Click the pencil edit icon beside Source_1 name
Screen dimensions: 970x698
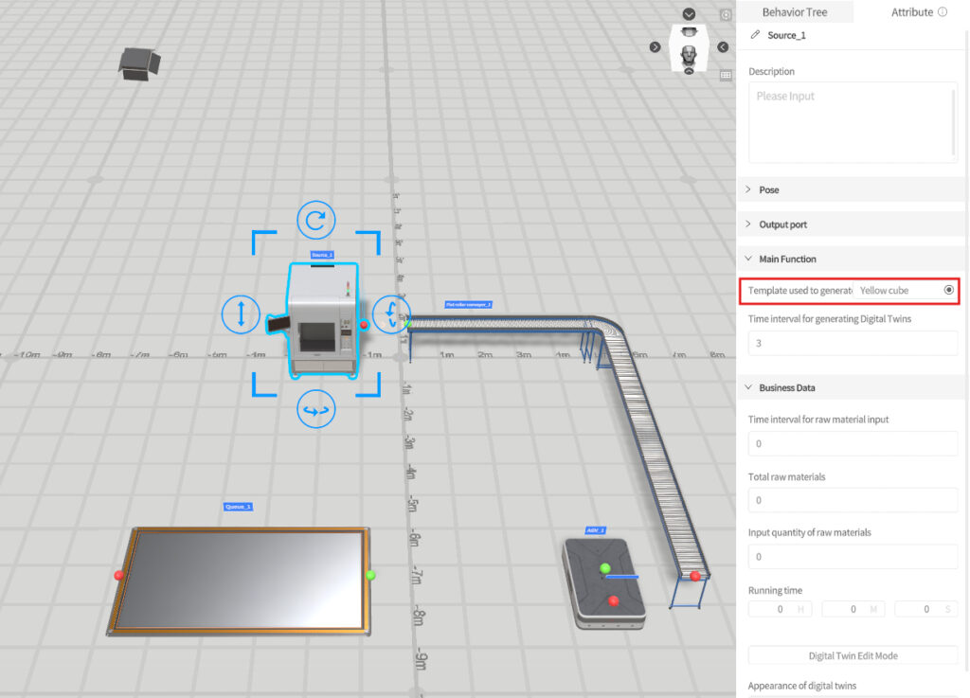tap(755, 35)
